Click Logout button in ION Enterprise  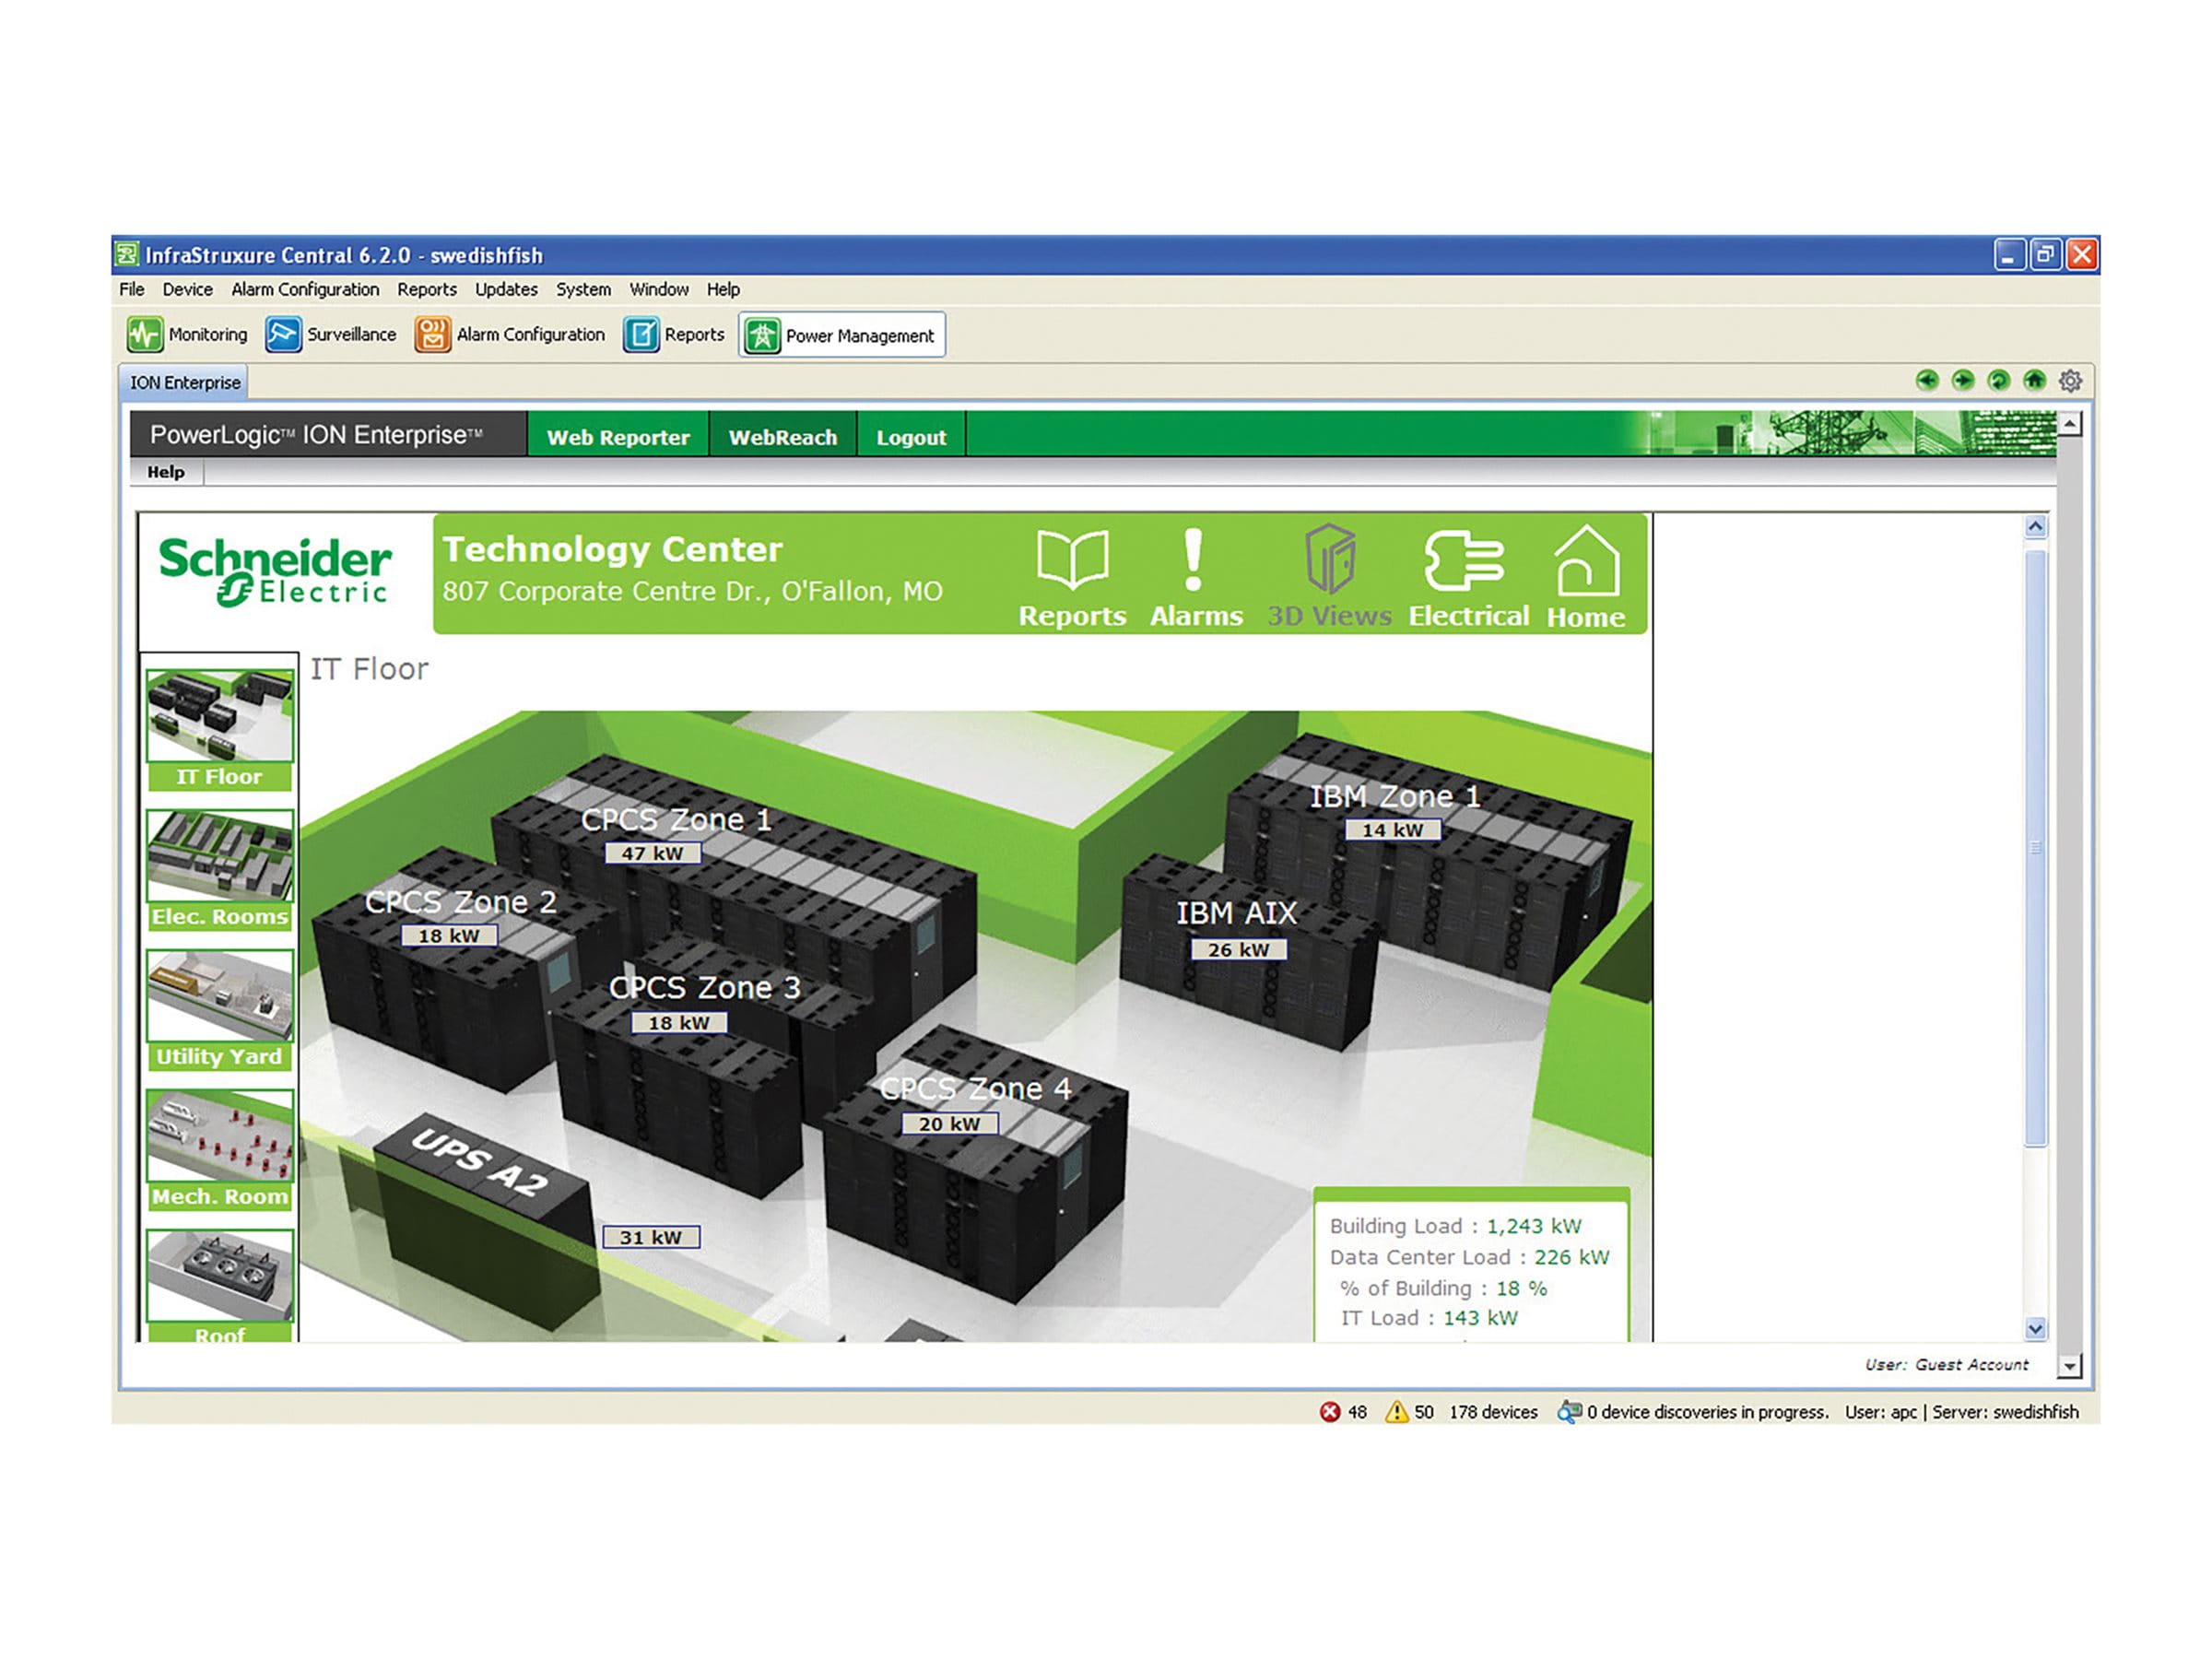coord(912,439)
